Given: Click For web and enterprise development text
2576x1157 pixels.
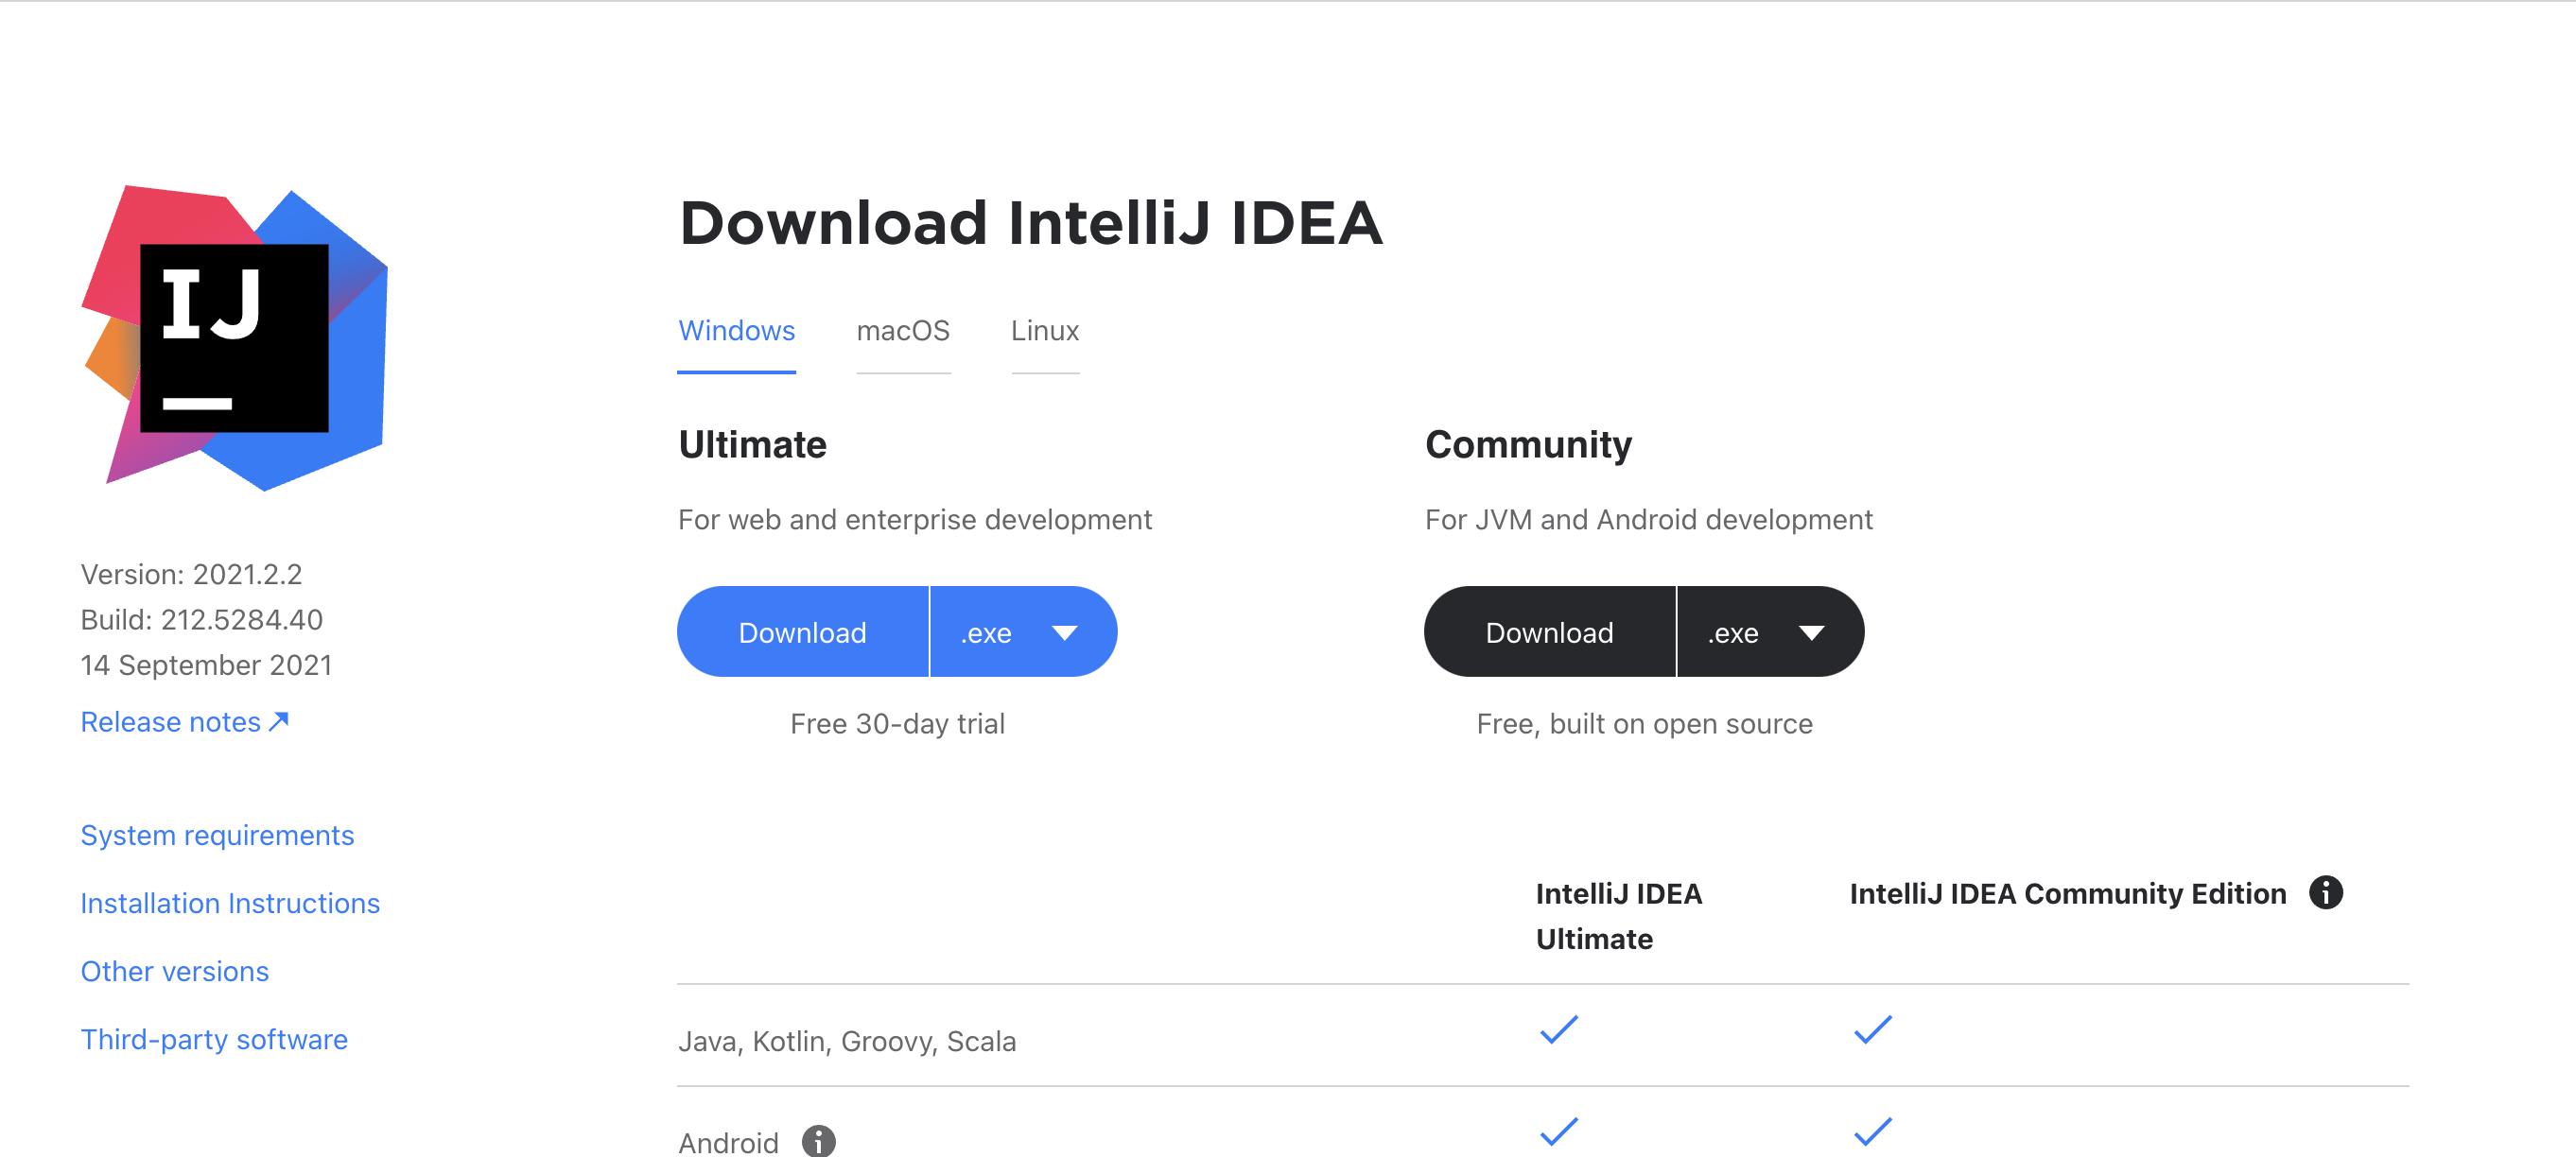Looking at the screenshot, I should tap(915, 520).
